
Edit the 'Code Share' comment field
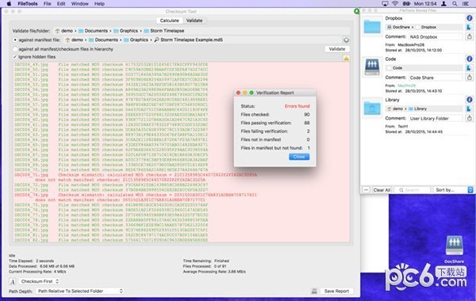click(436, 78)
